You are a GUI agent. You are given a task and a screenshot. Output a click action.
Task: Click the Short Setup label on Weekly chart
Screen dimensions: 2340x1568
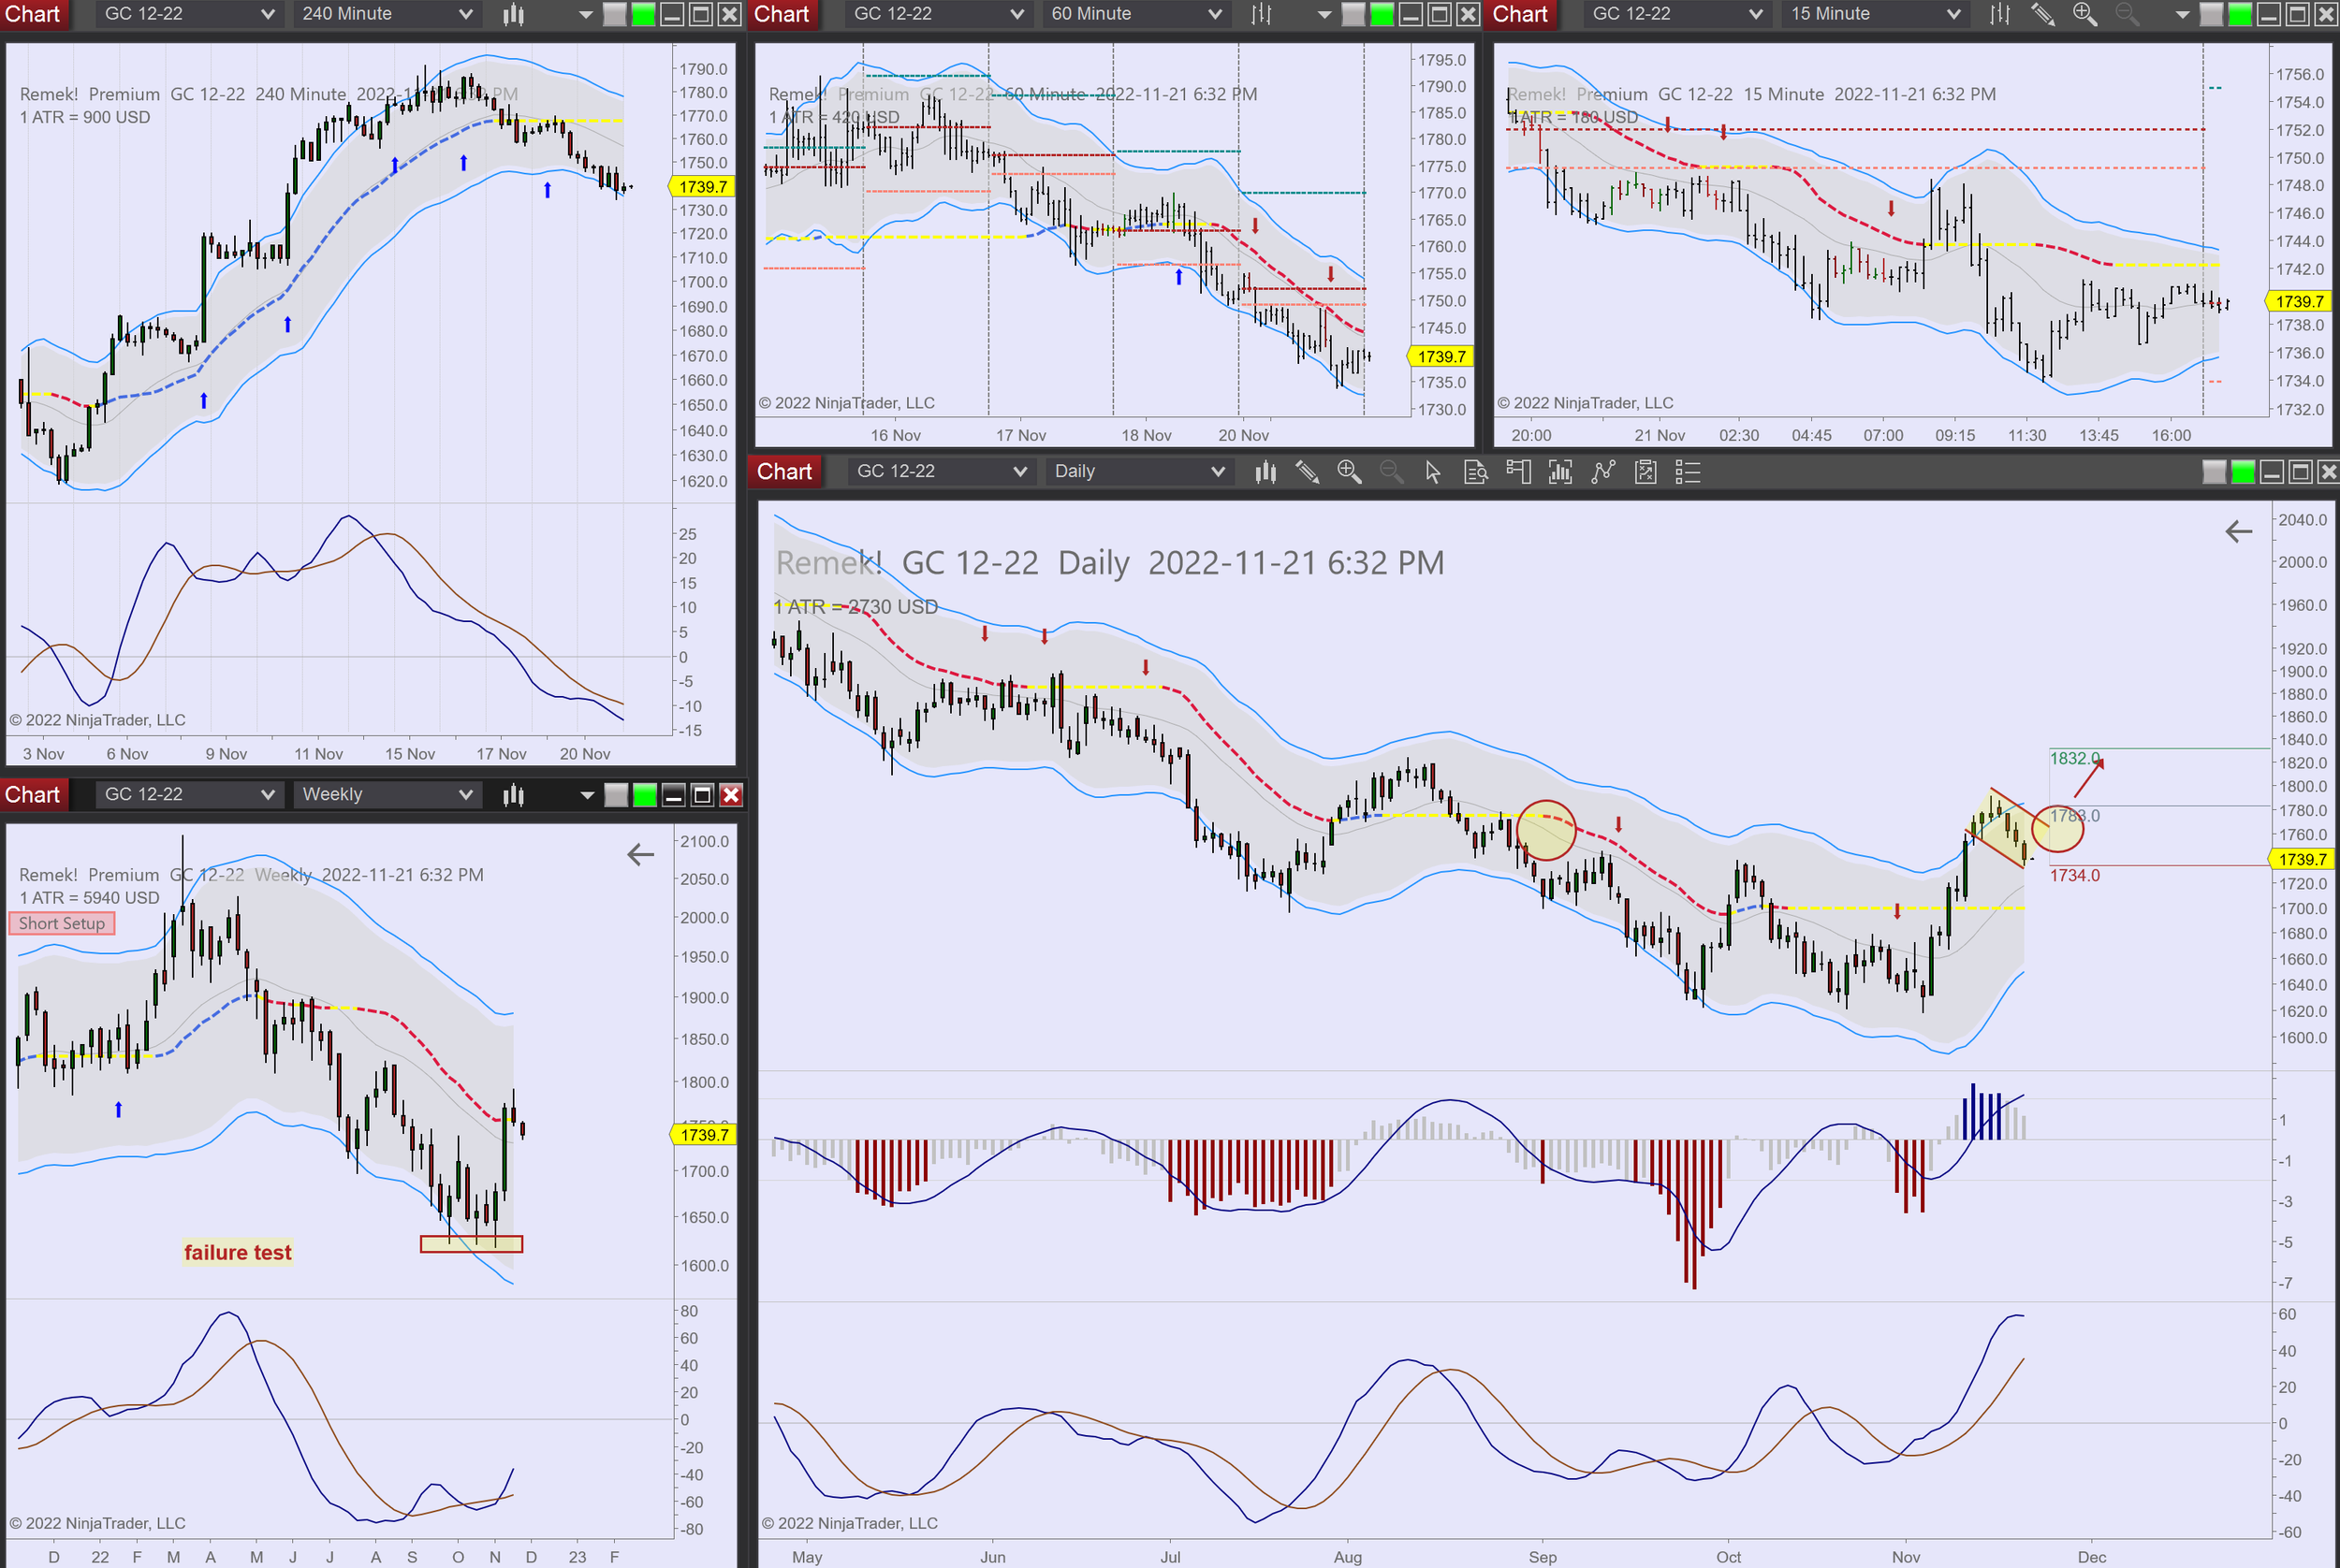point(62,923)
